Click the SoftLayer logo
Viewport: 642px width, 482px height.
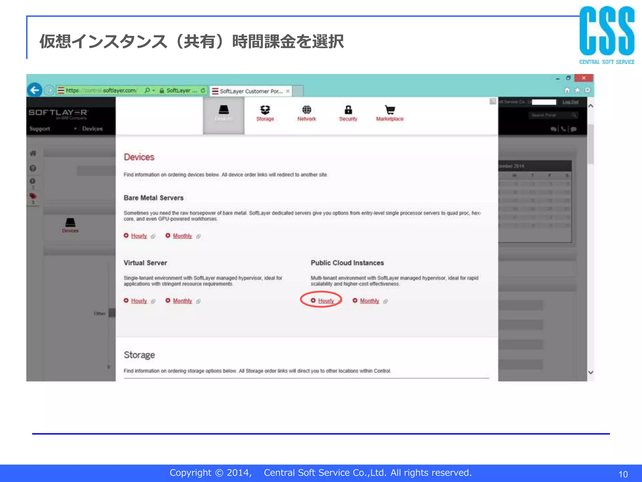58,114
